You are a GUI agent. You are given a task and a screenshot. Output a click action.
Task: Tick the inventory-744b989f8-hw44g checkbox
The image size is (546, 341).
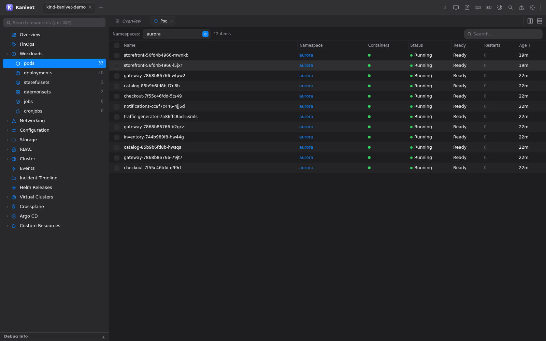coord(117,137)
